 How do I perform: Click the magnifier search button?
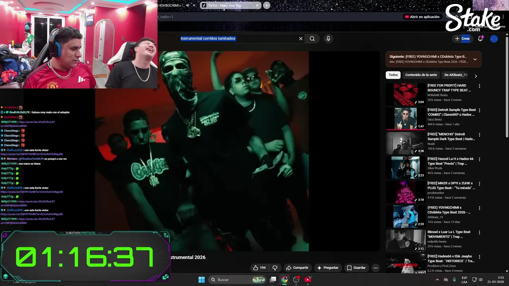coord(312,39)
